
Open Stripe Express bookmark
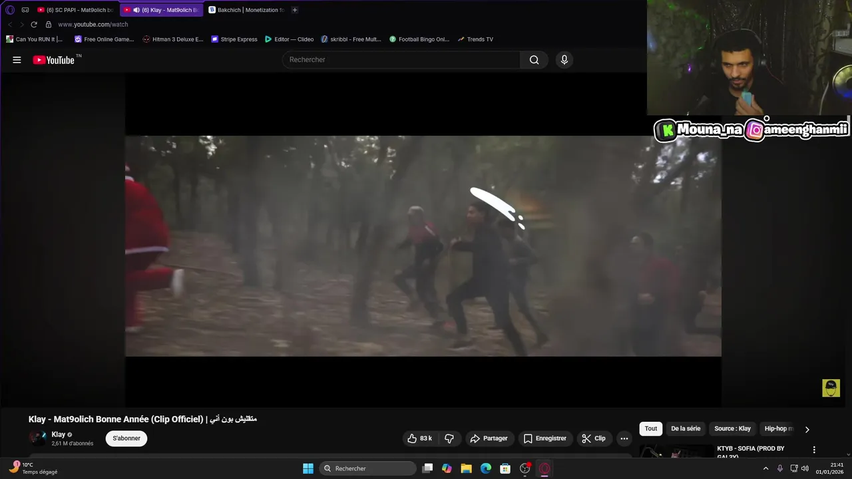(x=234, y=39)
